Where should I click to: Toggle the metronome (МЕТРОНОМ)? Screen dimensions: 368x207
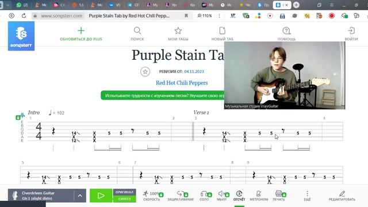pos(259,196)
